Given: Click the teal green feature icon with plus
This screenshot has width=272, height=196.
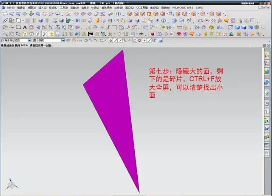Looking at the screenshot, I should click(68, 21).
